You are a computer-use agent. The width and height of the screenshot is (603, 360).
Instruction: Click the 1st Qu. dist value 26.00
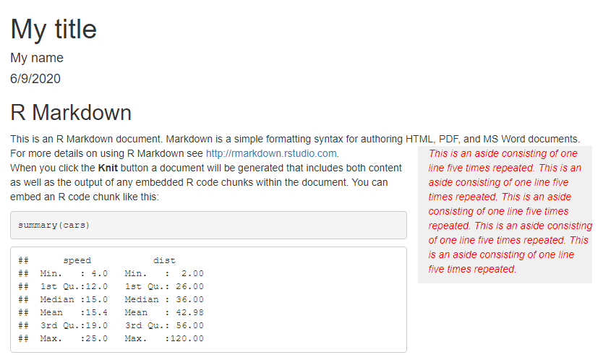pos(190,286)
